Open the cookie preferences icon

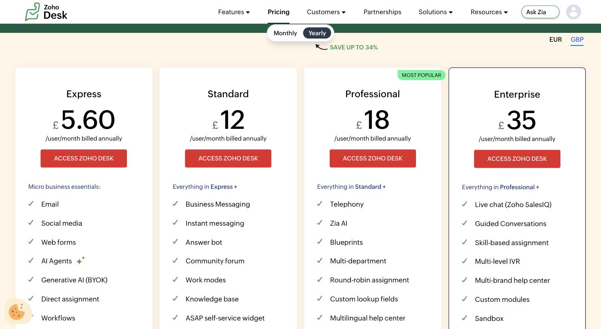tap(17, 312)
